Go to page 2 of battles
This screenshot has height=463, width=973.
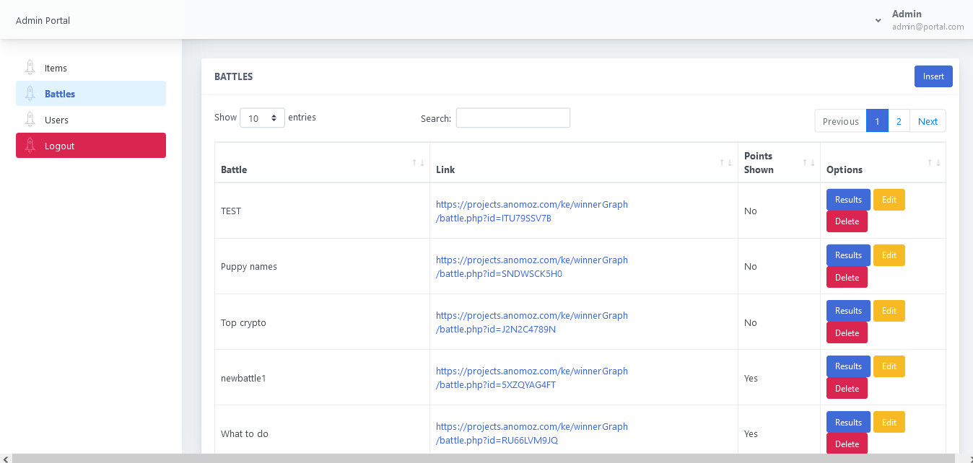click(x=899, y=121)
